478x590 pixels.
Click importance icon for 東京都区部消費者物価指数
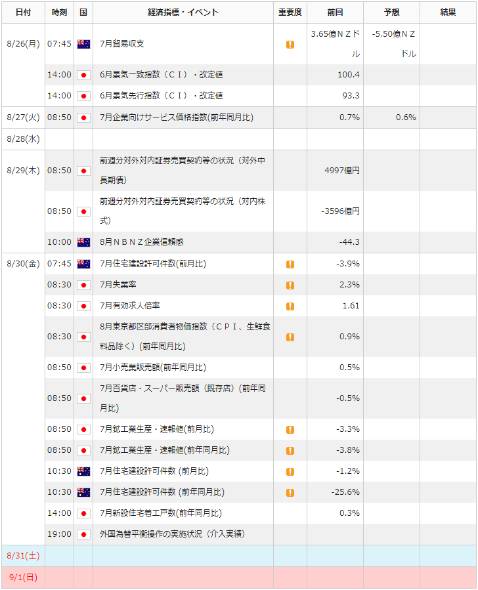tap(290, 337)
